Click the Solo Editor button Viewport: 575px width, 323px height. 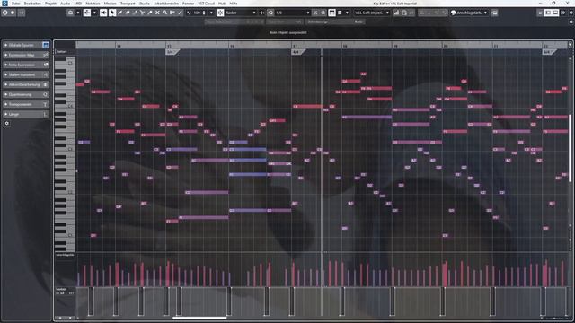[x=5, y=13]
